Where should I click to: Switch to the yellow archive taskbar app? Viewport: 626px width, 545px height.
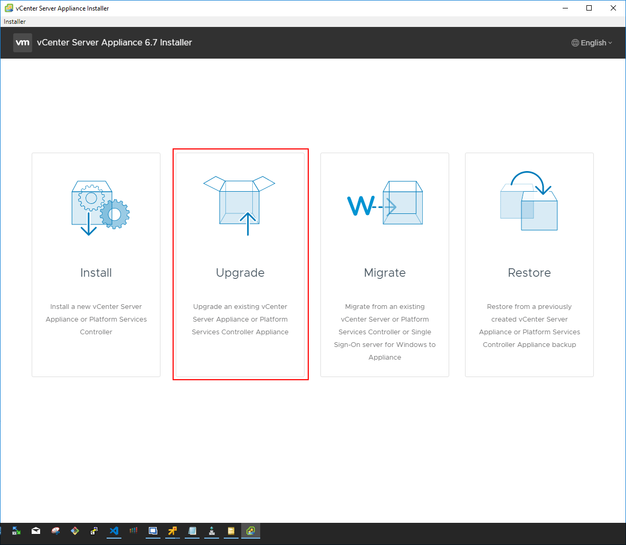(231, 531)
